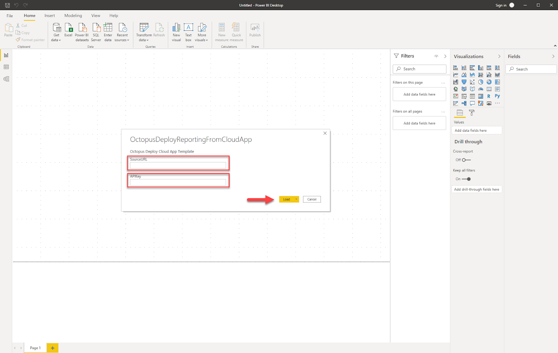Click the SourceURL input field
Viewport: 558px width, 353px height.
178,165
